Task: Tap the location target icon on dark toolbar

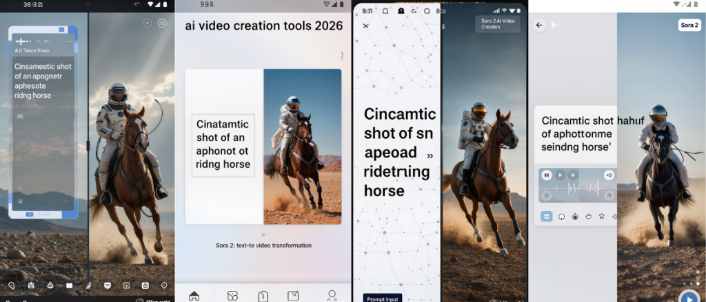Action: point(164,285)
